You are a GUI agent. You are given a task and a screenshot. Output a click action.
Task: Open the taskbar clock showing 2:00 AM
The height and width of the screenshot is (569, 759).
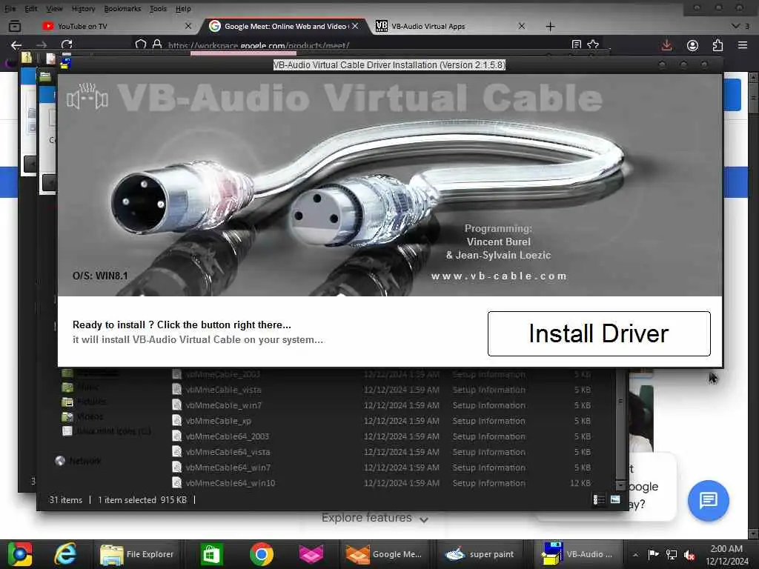pos(726,554)
